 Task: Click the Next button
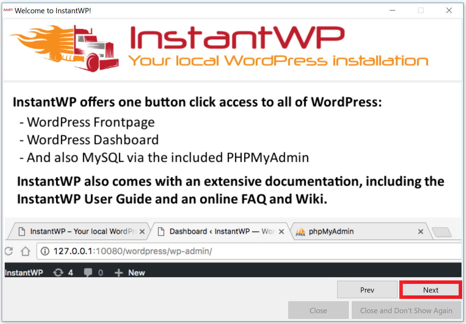point(430,290)
